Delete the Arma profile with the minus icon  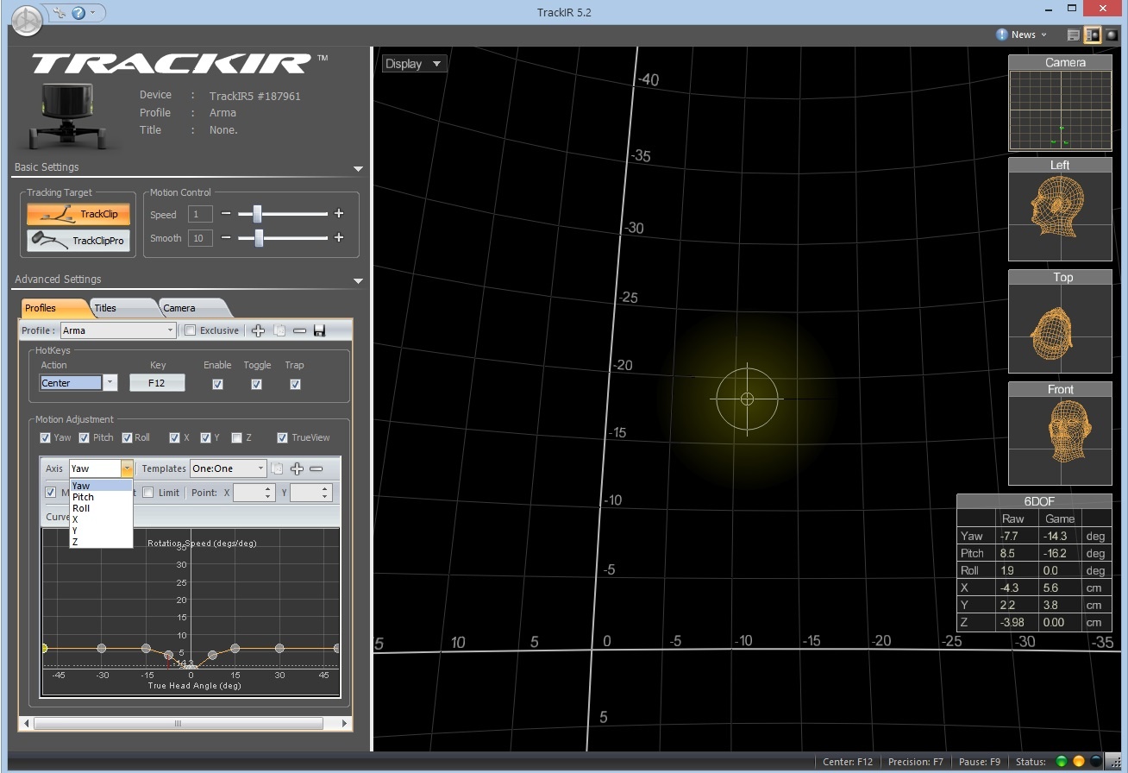(299, 330)
